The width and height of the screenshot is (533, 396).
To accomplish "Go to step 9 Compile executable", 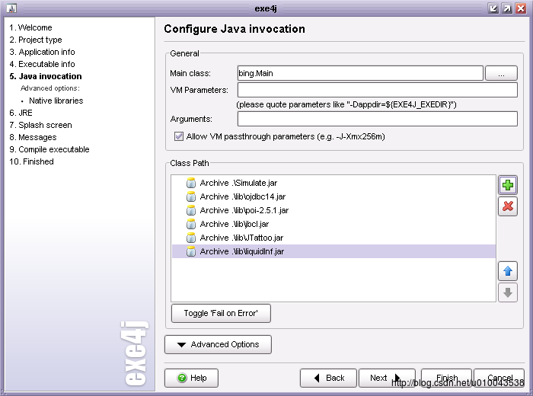I will [x=49, y=149].
